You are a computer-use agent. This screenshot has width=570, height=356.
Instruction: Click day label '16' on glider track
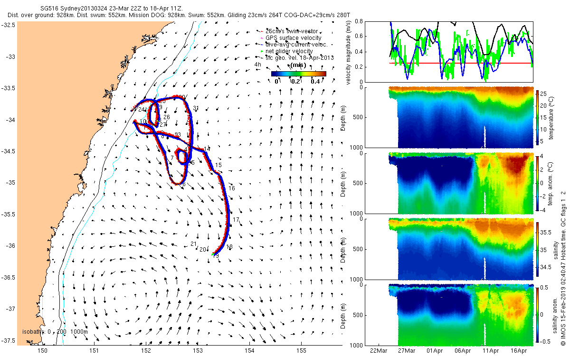[x=232, y=188]
